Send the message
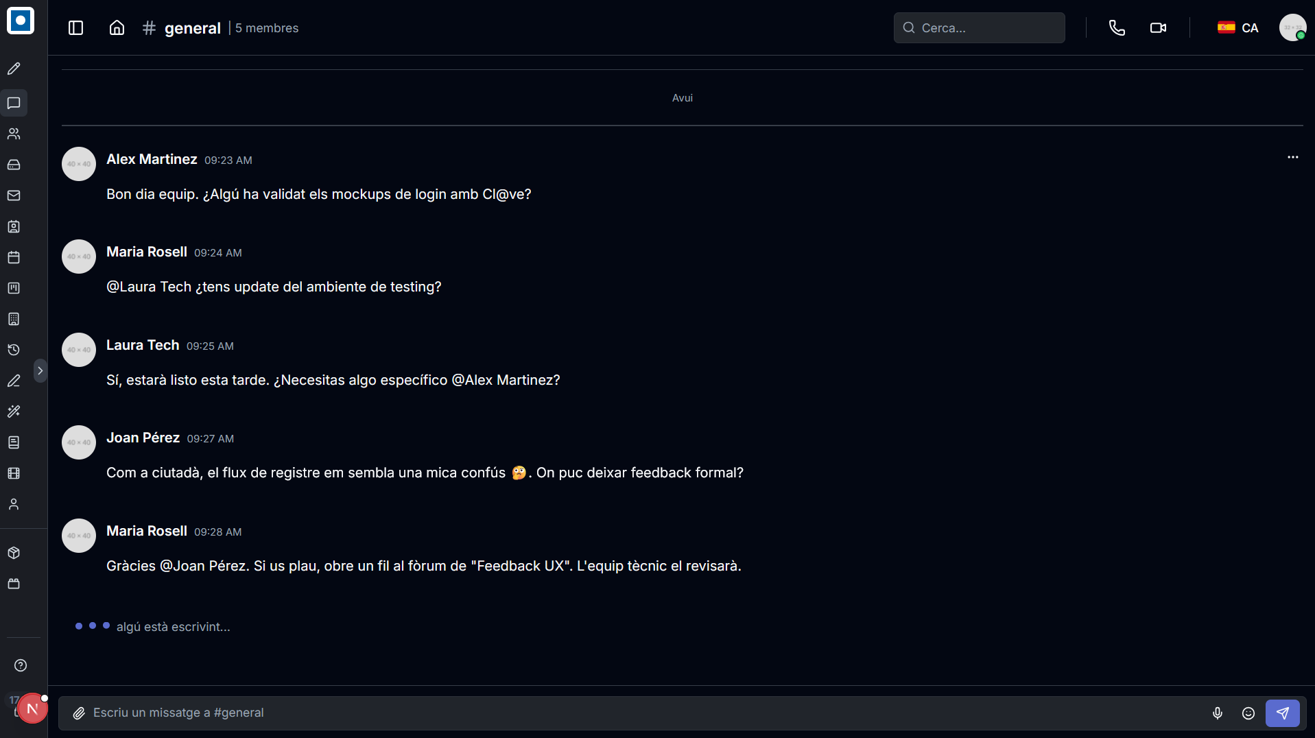Image resolution: width=1315 pixels, height=738 pixels. point(1283,713)
